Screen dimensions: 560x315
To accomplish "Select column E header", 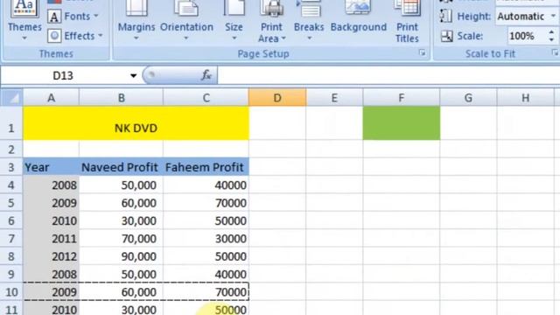I will point(334,98).
